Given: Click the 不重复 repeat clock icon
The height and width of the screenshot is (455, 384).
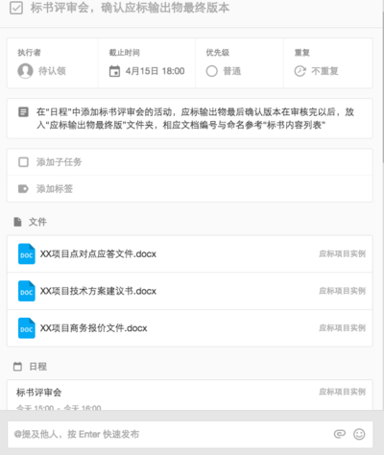Looking at the screenshot, I should pyautogui.click(x=300, y=71).
